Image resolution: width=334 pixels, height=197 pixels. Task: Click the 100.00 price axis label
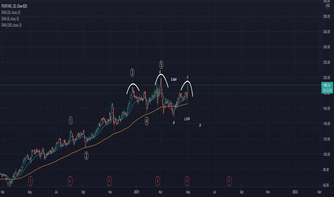click(326, 154)
